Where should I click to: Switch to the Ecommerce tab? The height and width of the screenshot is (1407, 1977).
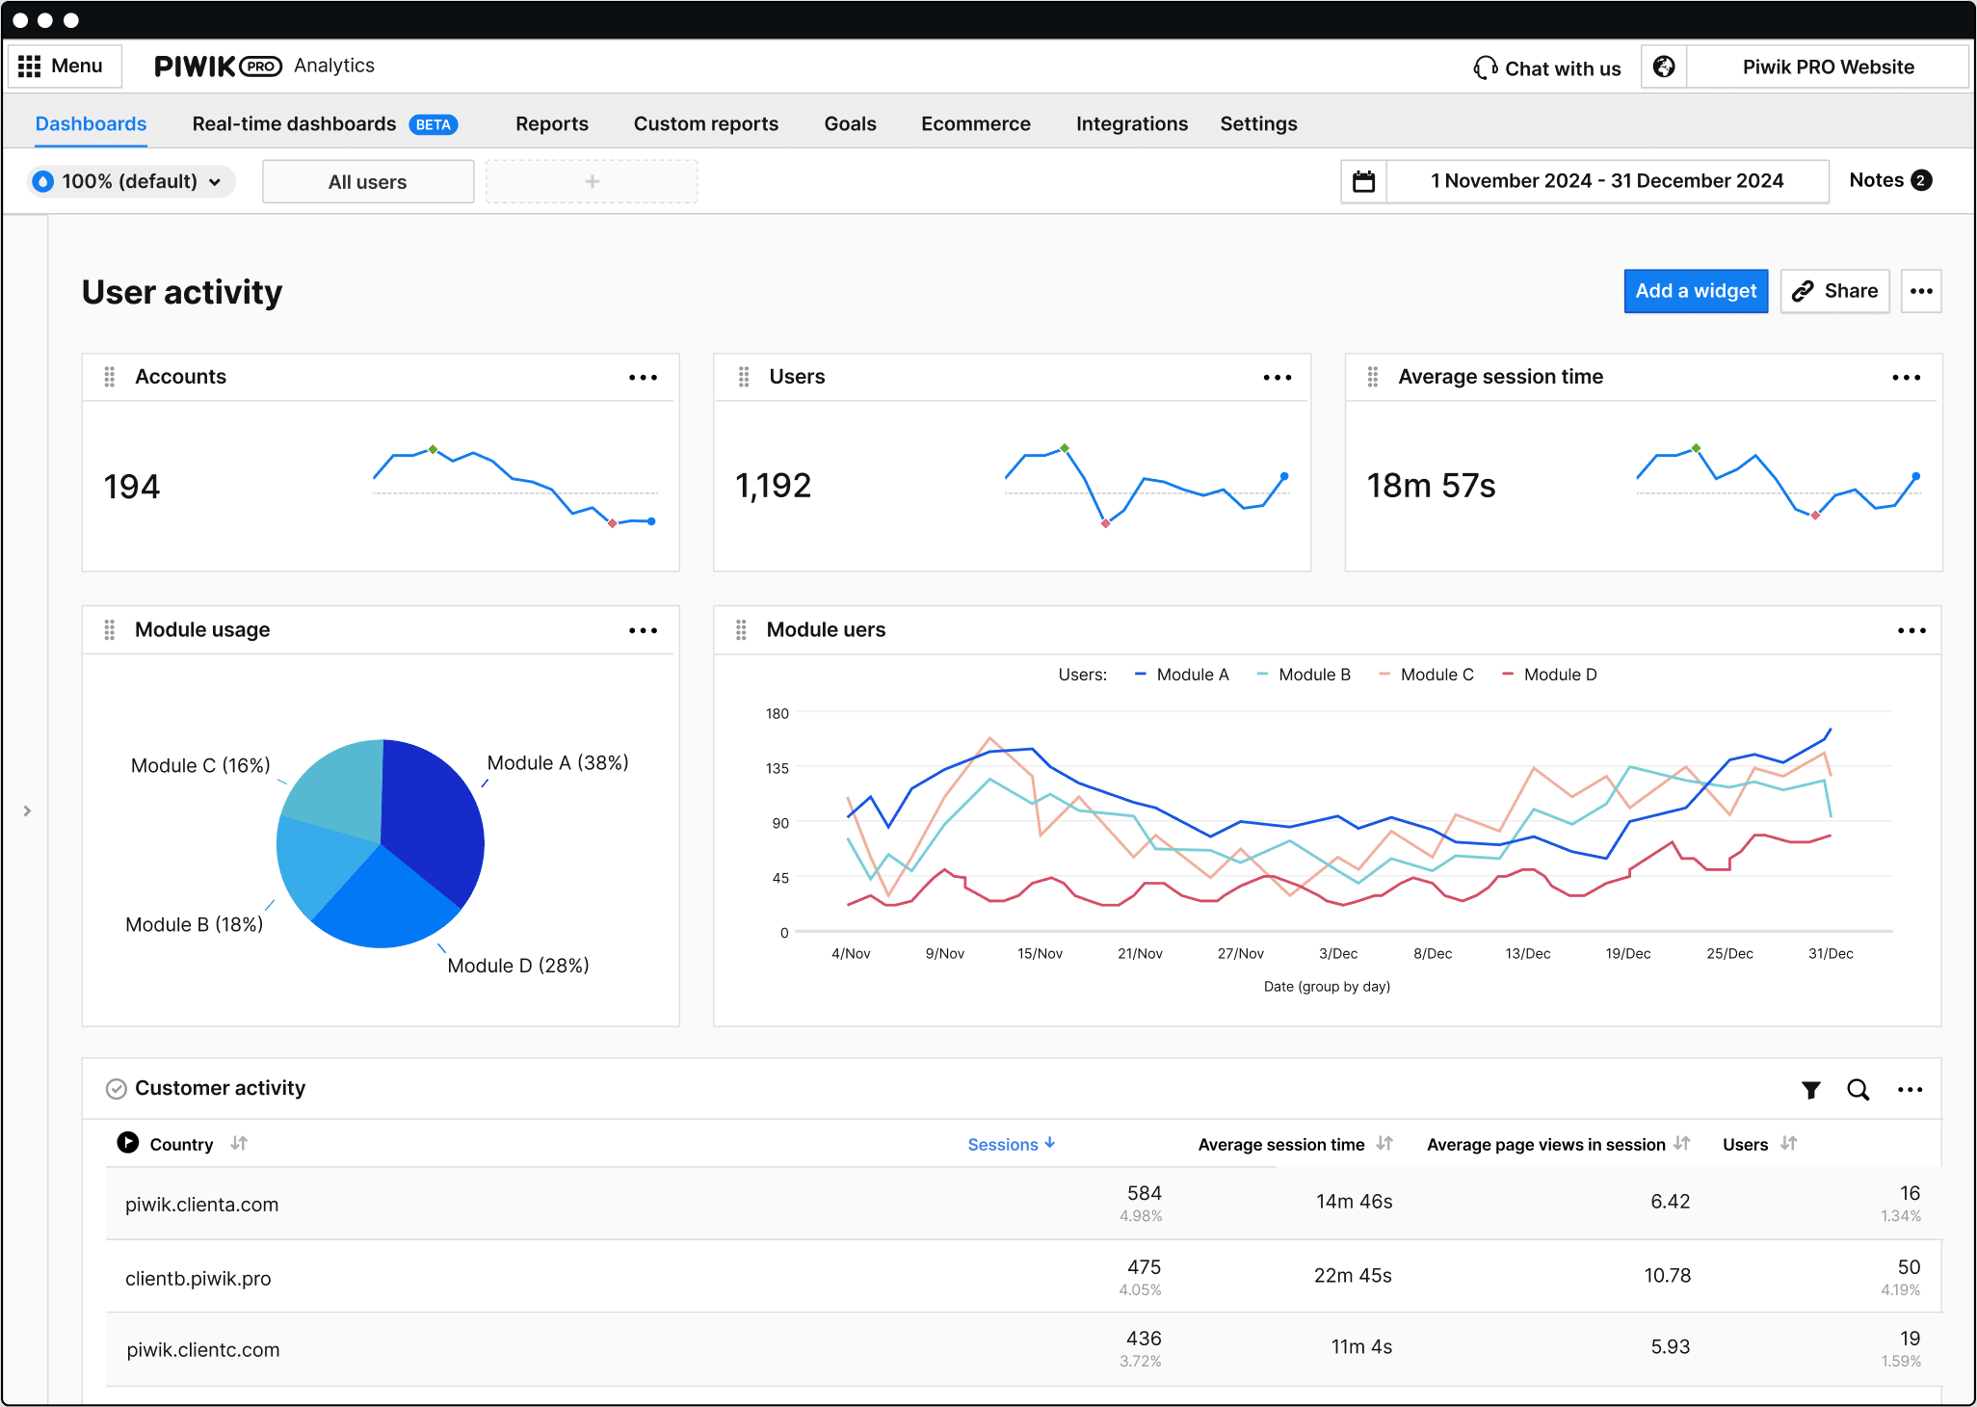point(976,123)
